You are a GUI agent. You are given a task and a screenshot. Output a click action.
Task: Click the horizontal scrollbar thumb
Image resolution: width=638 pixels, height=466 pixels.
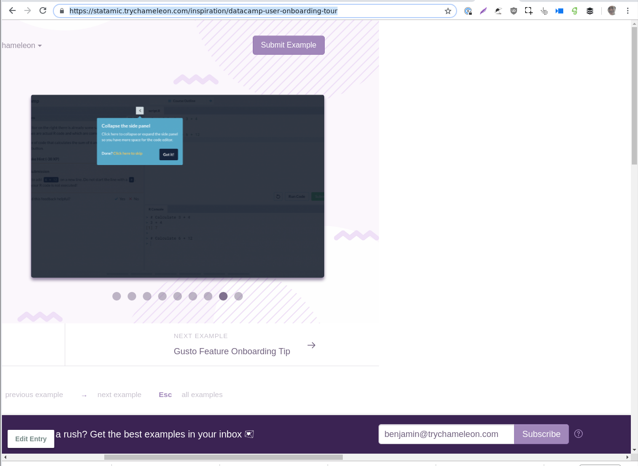[x=223, y=457]
